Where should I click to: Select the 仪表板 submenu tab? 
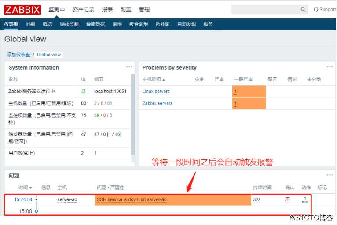[11, 24]
